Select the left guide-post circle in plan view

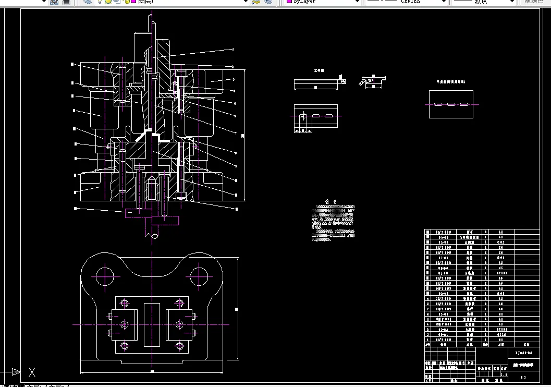(x=105, y=276)
